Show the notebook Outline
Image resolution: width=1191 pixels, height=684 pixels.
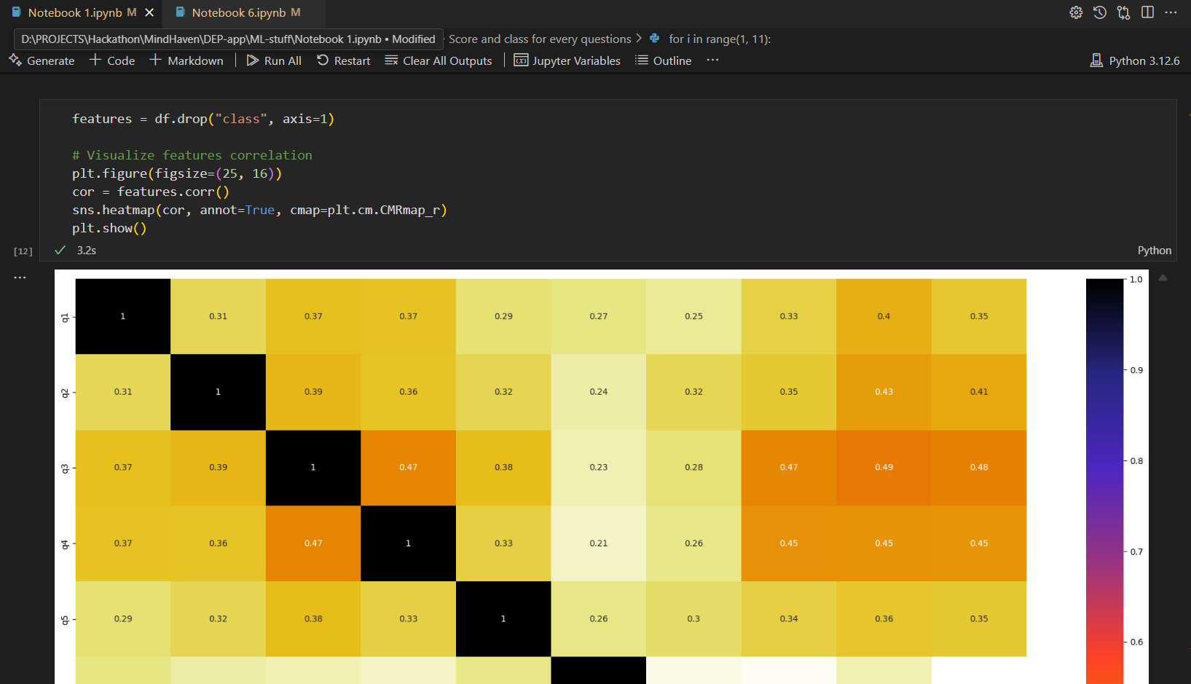[663, 60]
